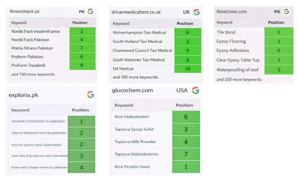Viewport: 299px width, 179px height.
Task: Click green position cell for NordicTrack treadmill price
Action: click(82, 31)
